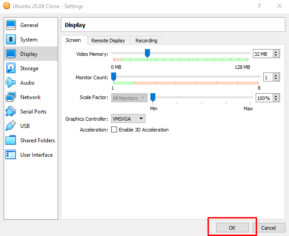289x236 pixels.
Task: Increase Video Memory with up arrow
Action: (276, 52)
